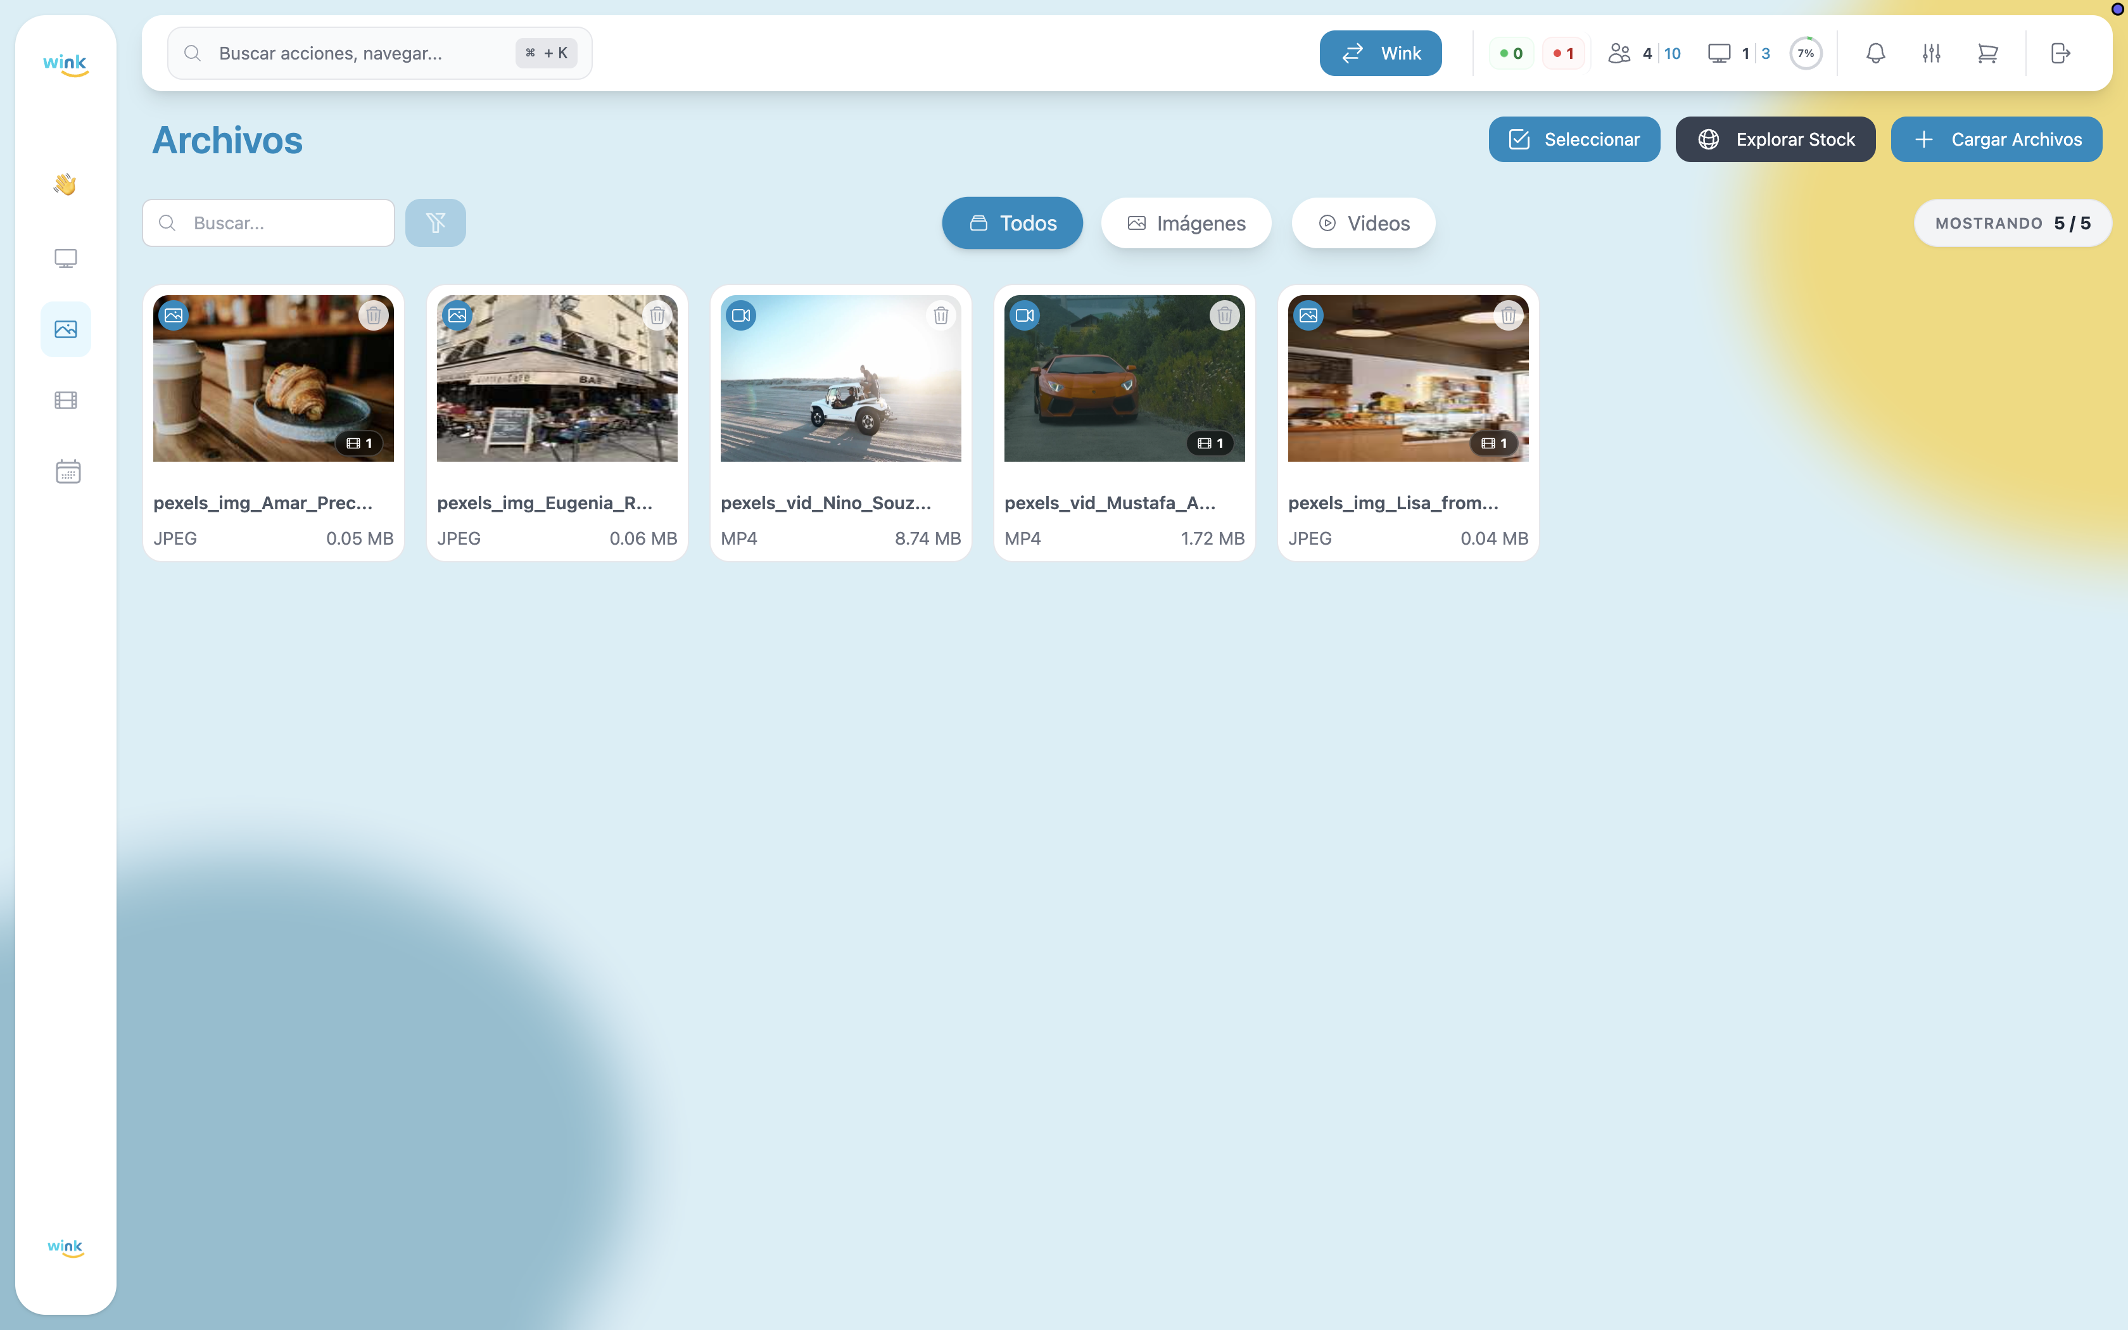2128x1330 pixels.
Task: Click the wink logo at sidebar top
Action: click(x=65, y=64)
